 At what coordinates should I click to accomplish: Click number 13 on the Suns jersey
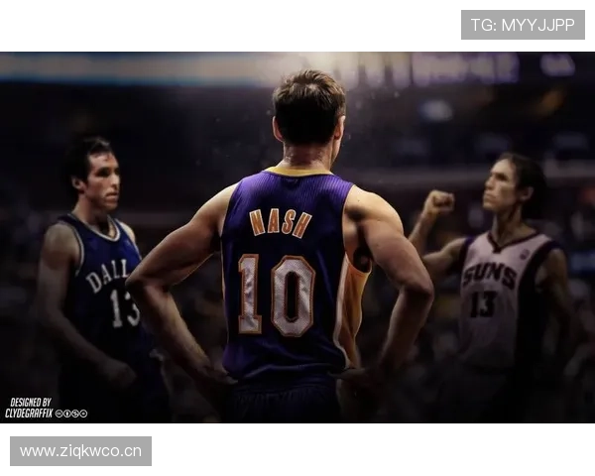coord(483,304)
